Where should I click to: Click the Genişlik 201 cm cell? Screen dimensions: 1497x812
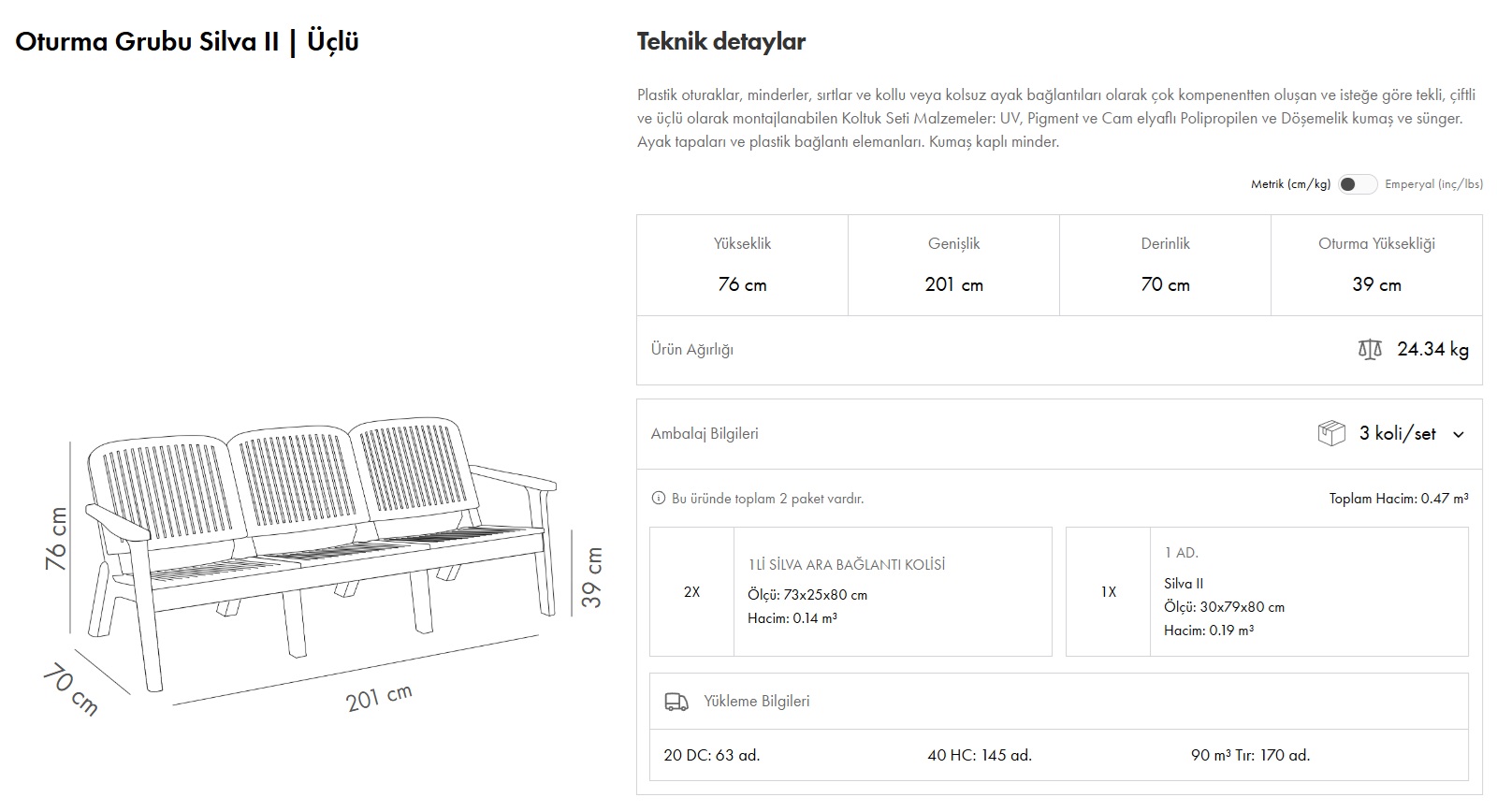(x=953, y=265)
